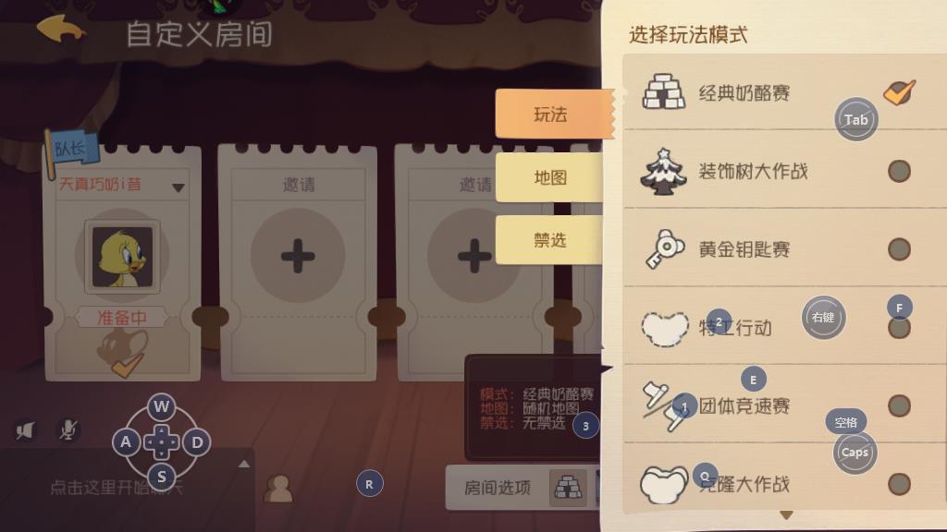Select the 黄金钥匙赛 radio button
The width and height of the screenshot is (947, 532).
899,249
